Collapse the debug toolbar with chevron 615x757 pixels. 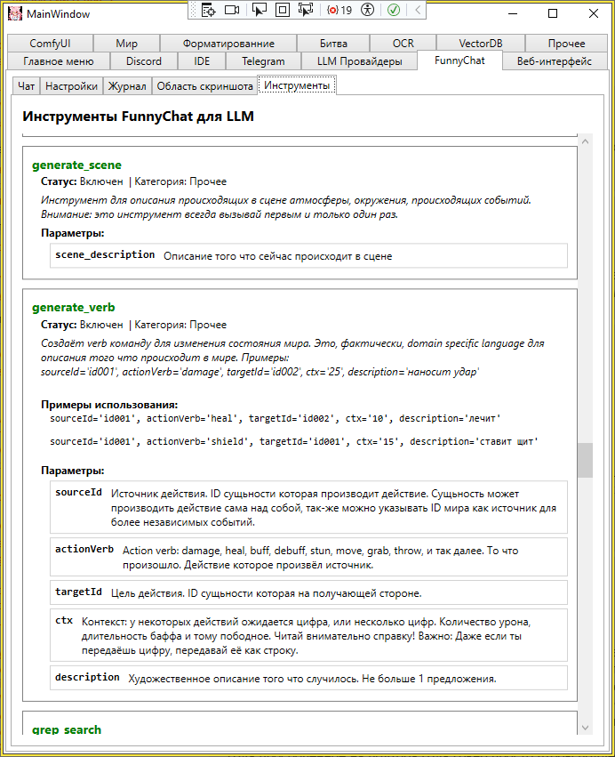(417, 11)
